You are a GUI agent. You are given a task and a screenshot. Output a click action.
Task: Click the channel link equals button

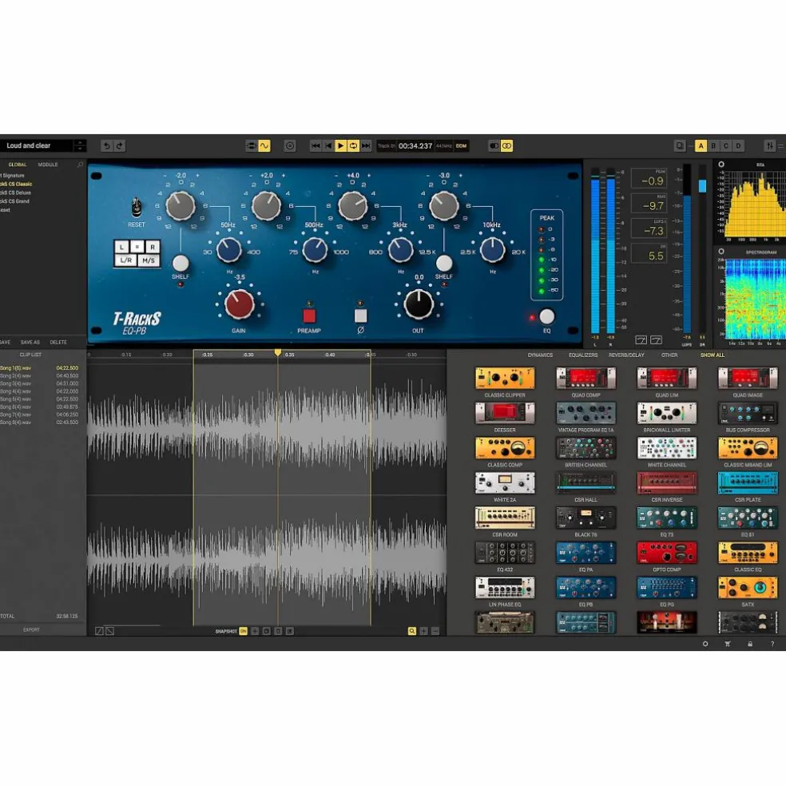pos(137,247)
